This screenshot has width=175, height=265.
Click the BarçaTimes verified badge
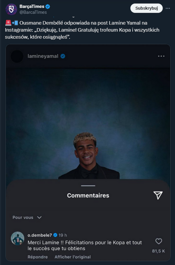coord(48,7)
